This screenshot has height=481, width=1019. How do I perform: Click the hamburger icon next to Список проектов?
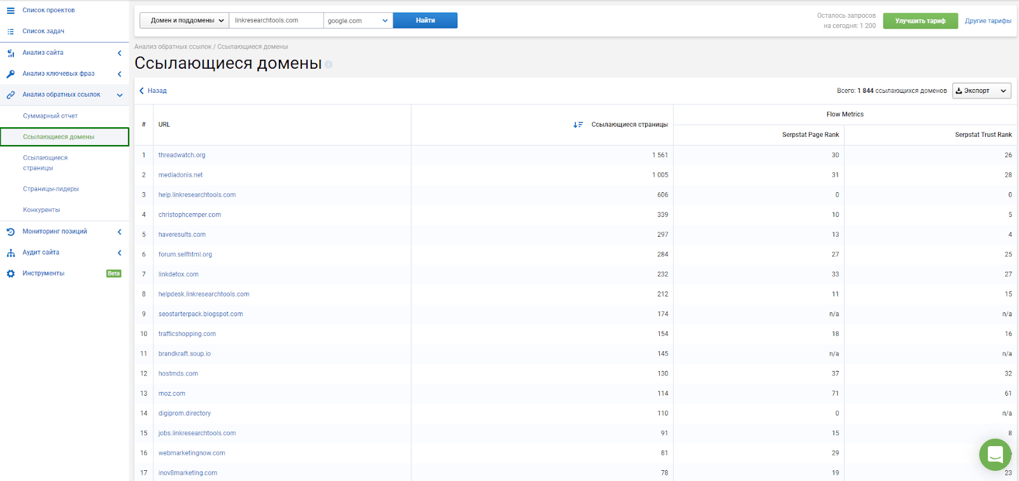(10, 10)
